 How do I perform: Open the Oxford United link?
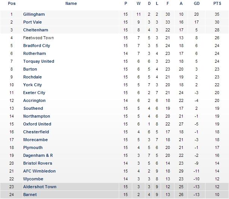coord(37,124)
